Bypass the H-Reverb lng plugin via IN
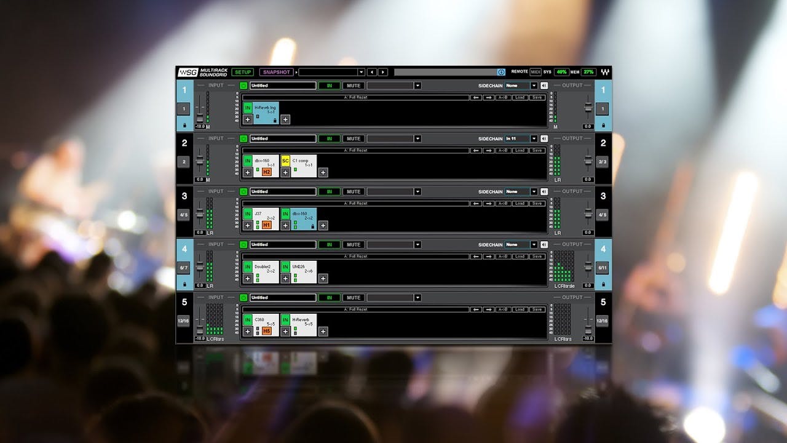The image size is (787, 443). pyautogui.click(x=248, y=108)
